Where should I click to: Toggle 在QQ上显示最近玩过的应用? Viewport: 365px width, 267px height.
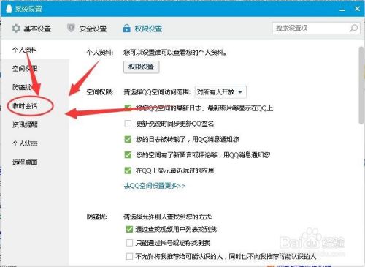128,170
